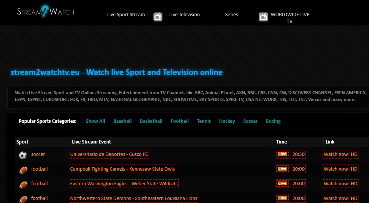
Task: Filter by the Football category
Action: coord(179,121)
